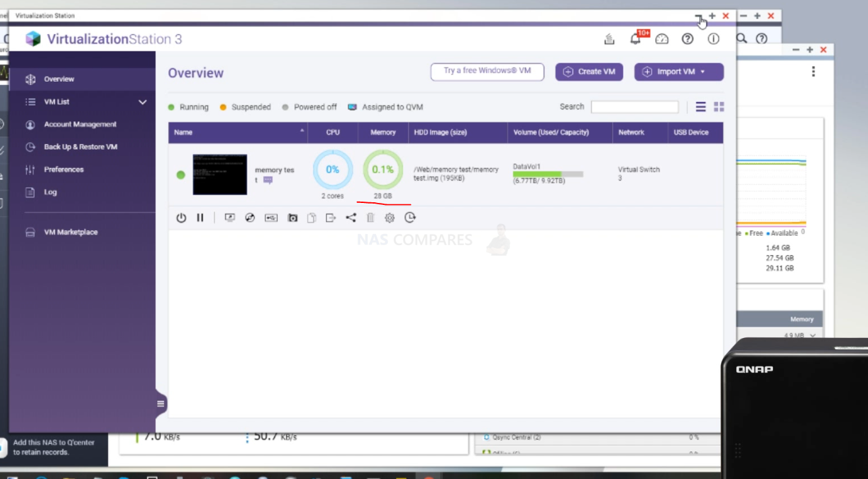Open three-dot menu in background window
The width and height of the screenshot is (868, 479).
pos(813,71)
